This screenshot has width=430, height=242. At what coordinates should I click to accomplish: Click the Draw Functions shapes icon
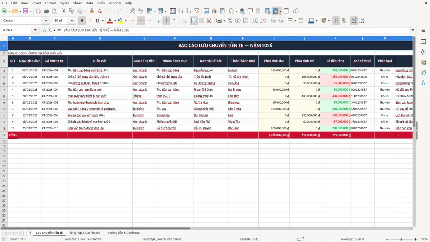296,11
